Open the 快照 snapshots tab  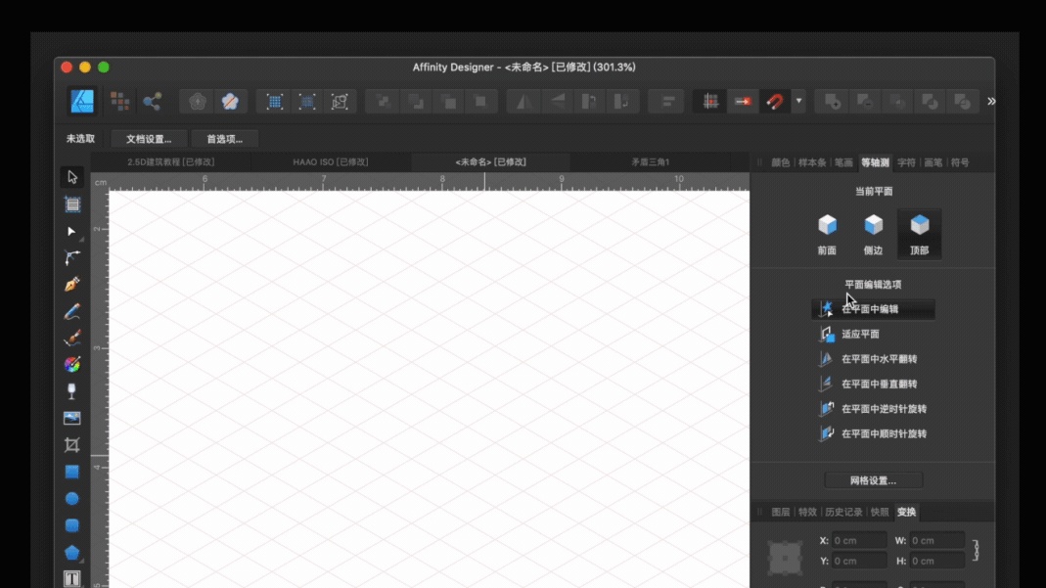(x=880, y=512)
